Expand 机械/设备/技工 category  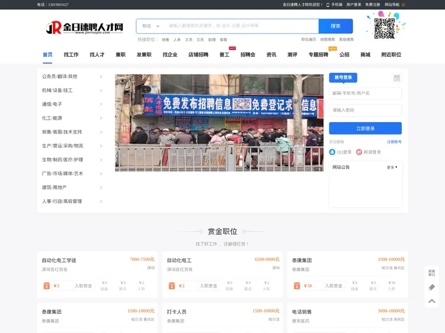[101, 91]
